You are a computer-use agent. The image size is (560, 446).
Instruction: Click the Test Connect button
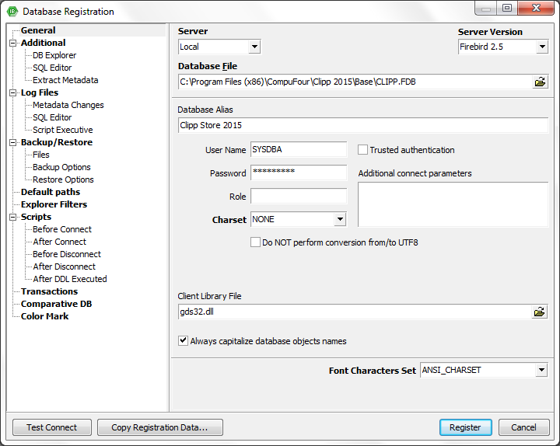coord(52,427)
